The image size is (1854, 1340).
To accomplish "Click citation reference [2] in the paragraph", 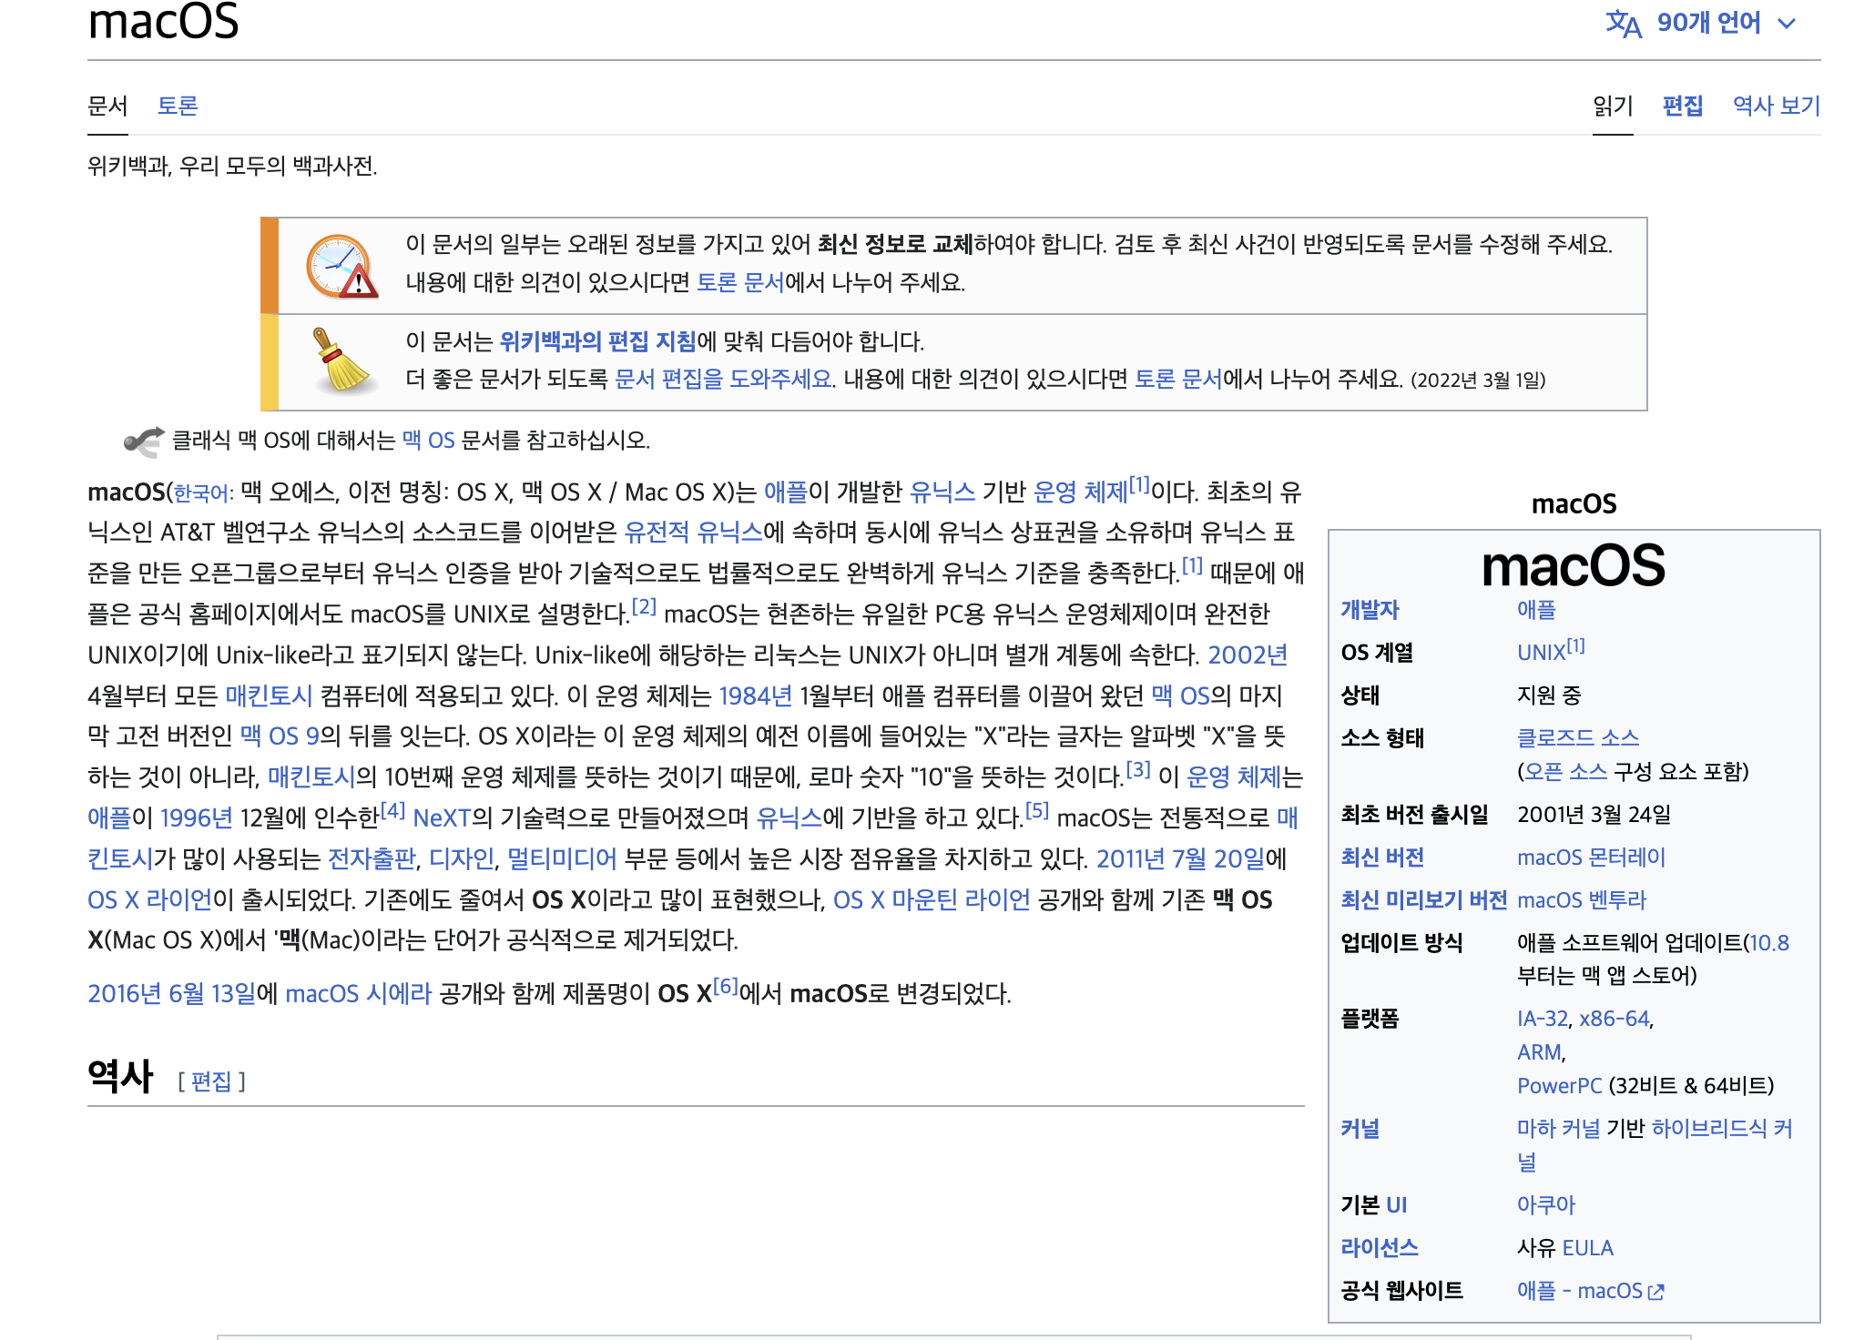I will coord(644,607).
